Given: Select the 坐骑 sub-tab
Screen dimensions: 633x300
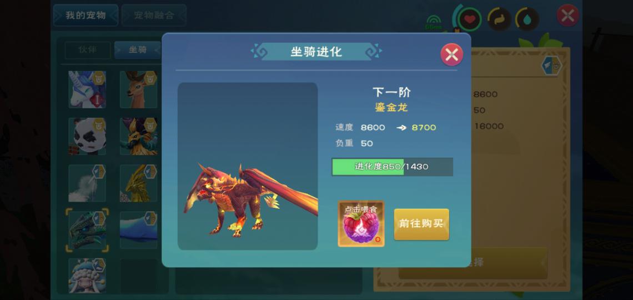Looking at the screenshot, I should 137,50.
